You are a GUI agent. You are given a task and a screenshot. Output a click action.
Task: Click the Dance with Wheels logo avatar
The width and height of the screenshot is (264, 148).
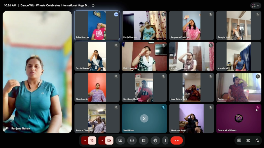tap(238, 118)
